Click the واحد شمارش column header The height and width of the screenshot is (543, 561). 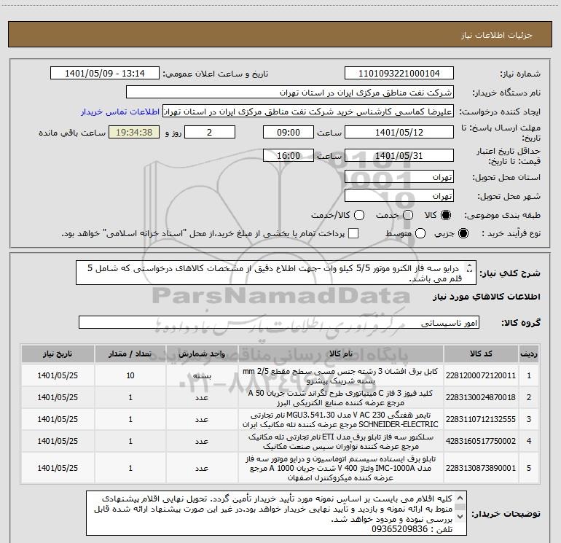pyautogui.click(x=202, y=354)
